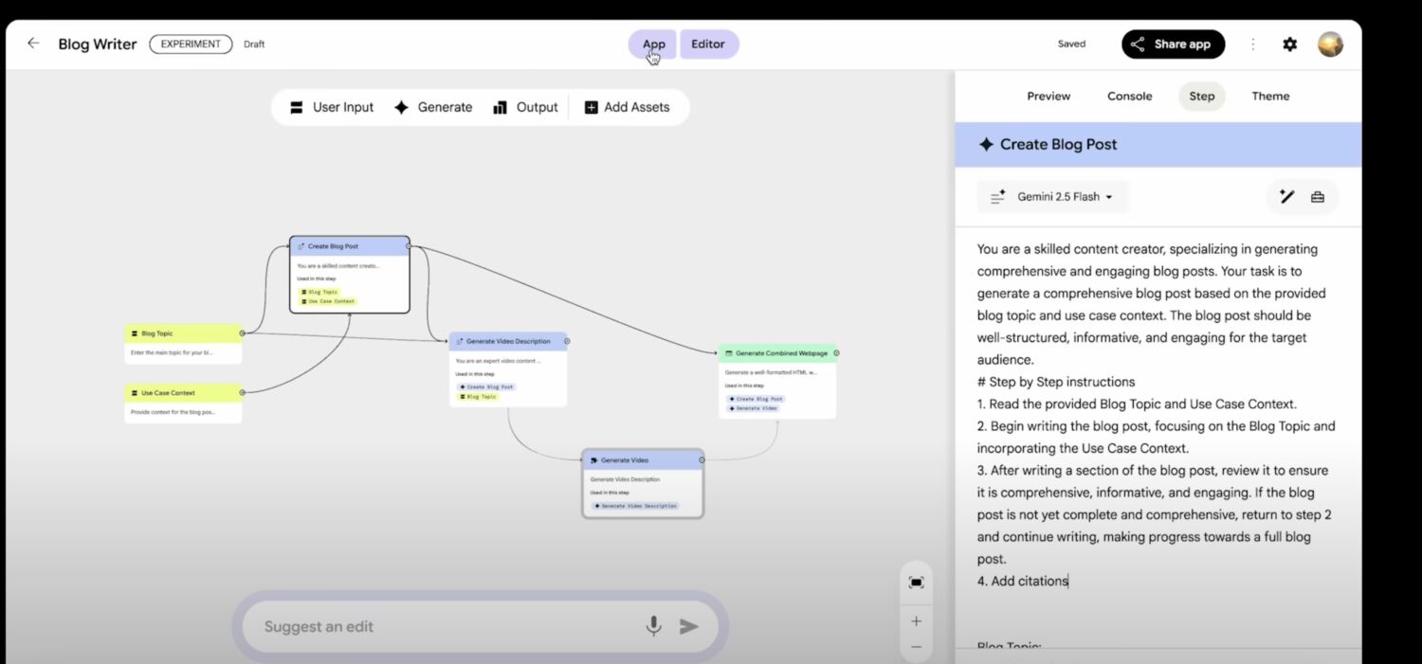Screen dimensions: 1422x664
Task: Zoom in canvas with plus button
Action: (916, 621)
